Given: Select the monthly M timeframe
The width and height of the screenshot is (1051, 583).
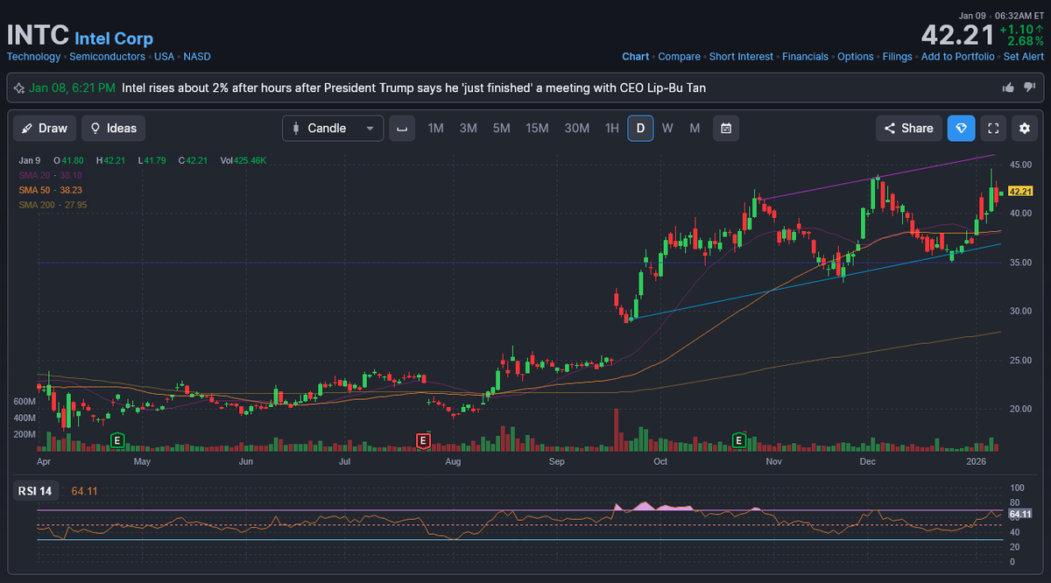Looking at the screenshot, I should point(695,128).
